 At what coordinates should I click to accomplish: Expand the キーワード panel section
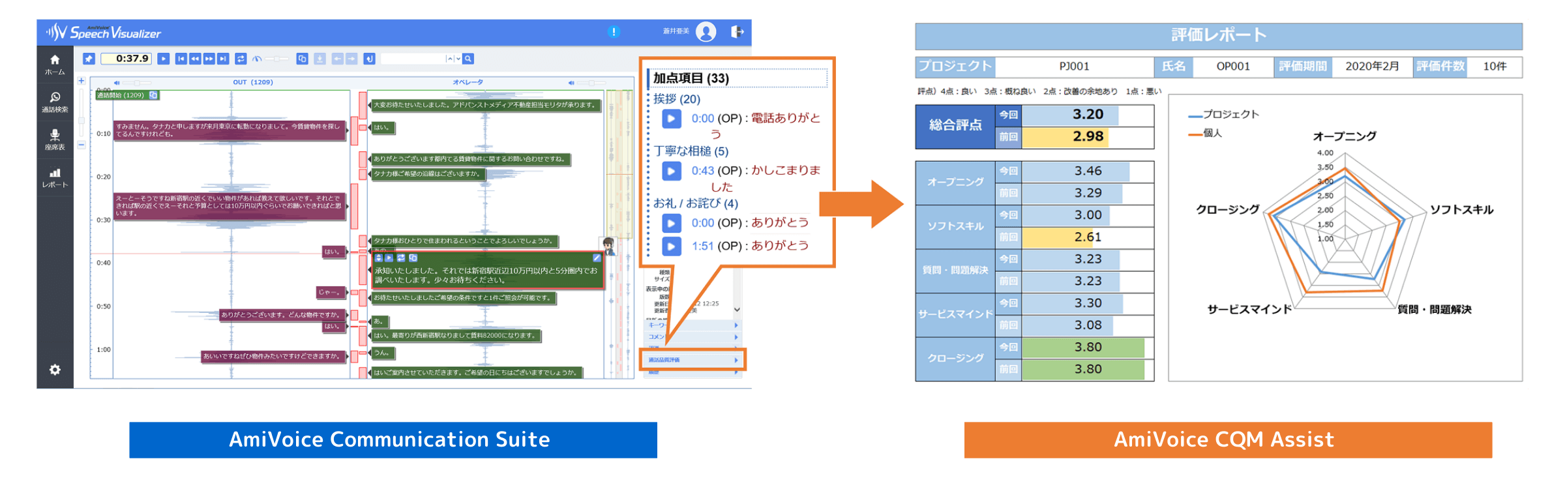click(x=693, y=325)
